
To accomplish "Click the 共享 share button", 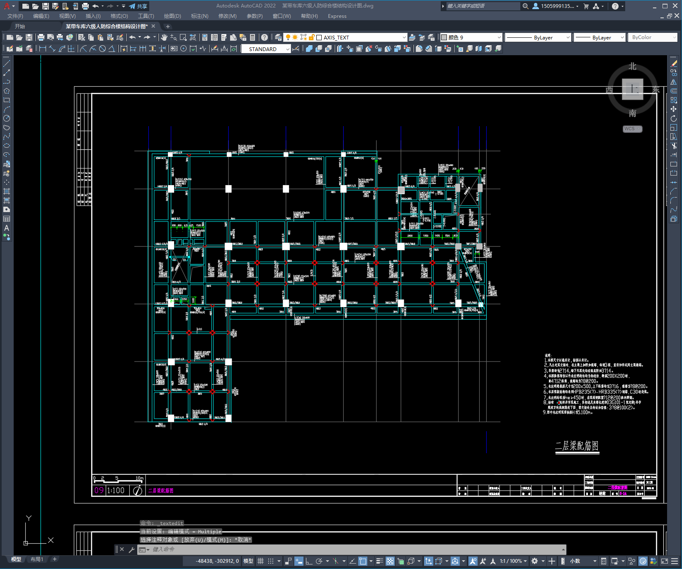I will (138, 6).
